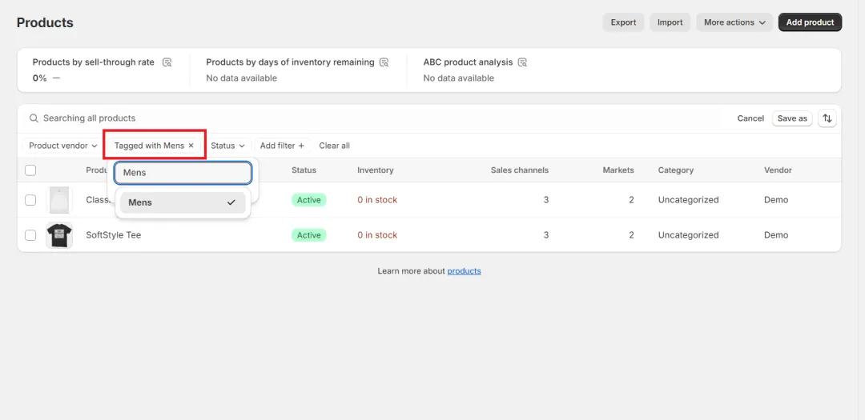
Task: Expand the Status filter dropdown
Action: click(x=227, y=146)
